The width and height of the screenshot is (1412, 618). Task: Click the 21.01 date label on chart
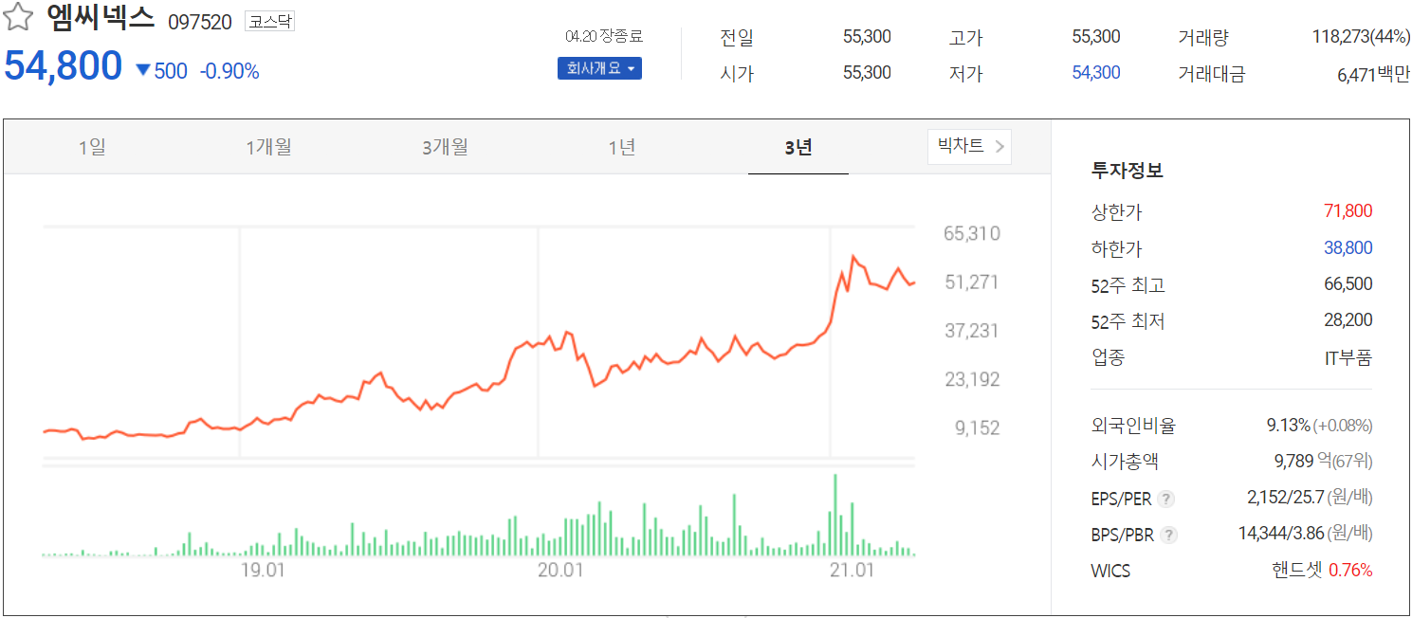coord(852,570)
